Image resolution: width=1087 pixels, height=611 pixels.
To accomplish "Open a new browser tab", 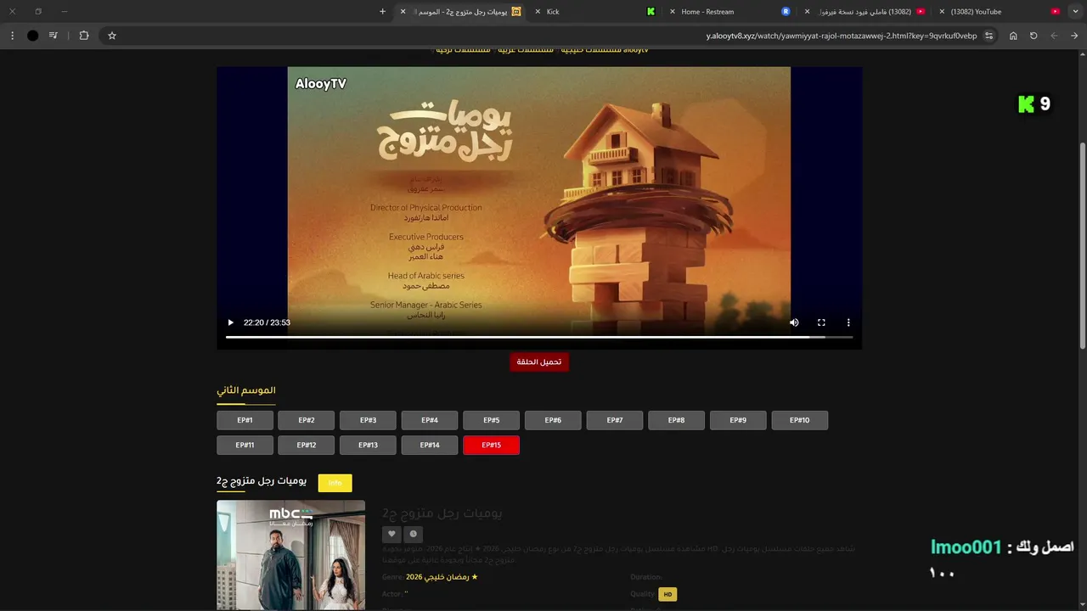I will pos(382,12).
